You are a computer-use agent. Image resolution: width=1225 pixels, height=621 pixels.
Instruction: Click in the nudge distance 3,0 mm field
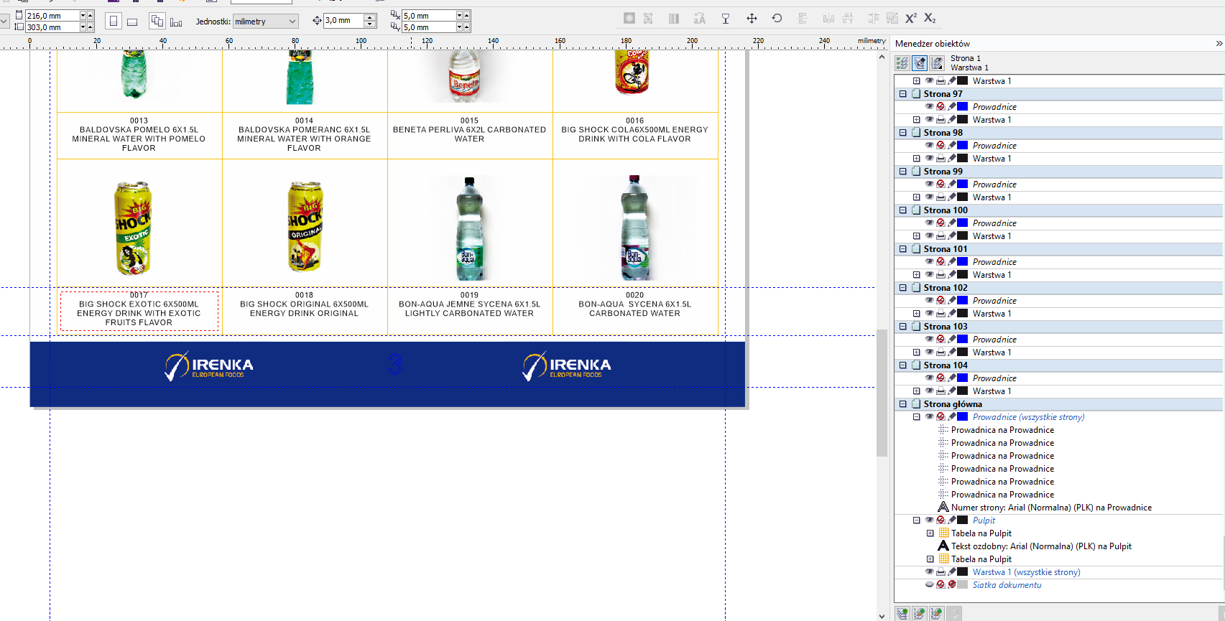(343, 21)
